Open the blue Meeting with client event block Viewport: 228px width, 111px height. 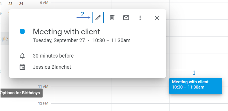tap(195, 86)
